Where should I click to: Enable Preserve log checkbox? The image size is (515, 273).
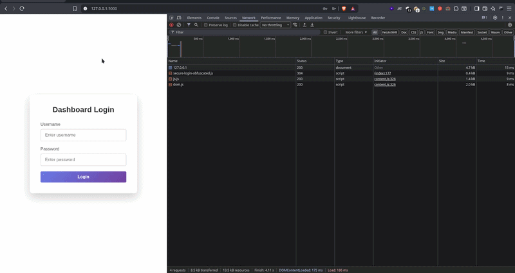205,25
